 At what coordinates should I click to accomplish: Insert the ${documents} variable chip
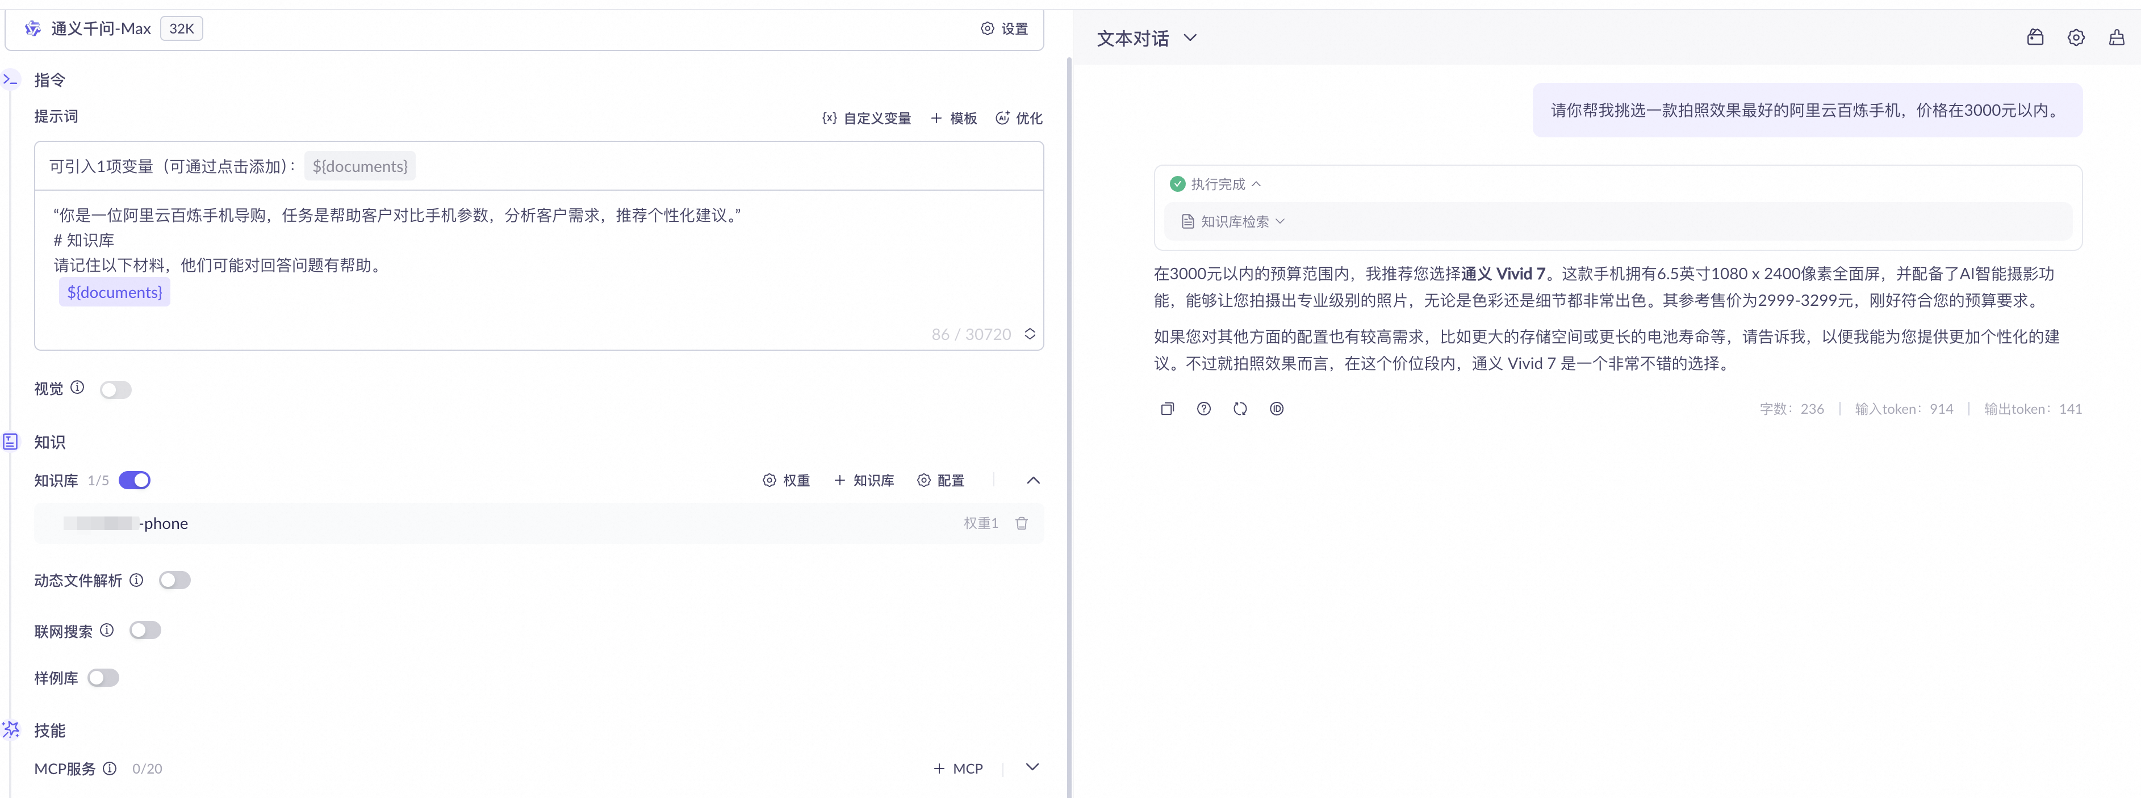[360, 166]
